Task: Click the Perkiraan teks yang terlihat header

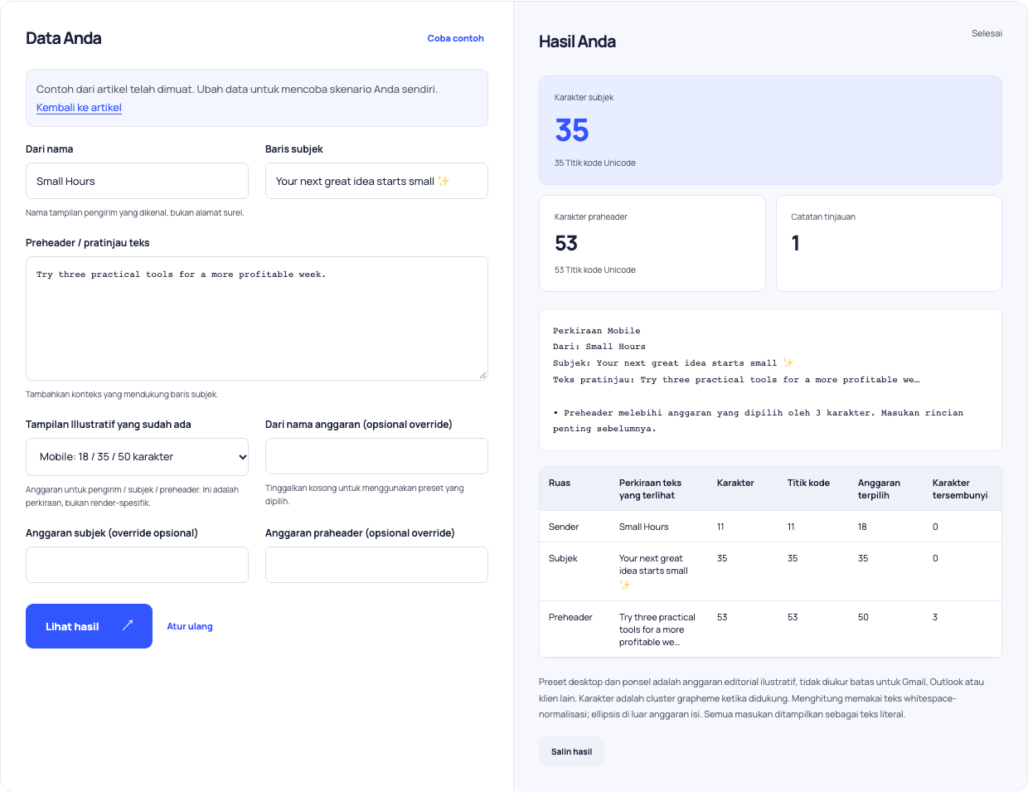Action: pos(651,489)
